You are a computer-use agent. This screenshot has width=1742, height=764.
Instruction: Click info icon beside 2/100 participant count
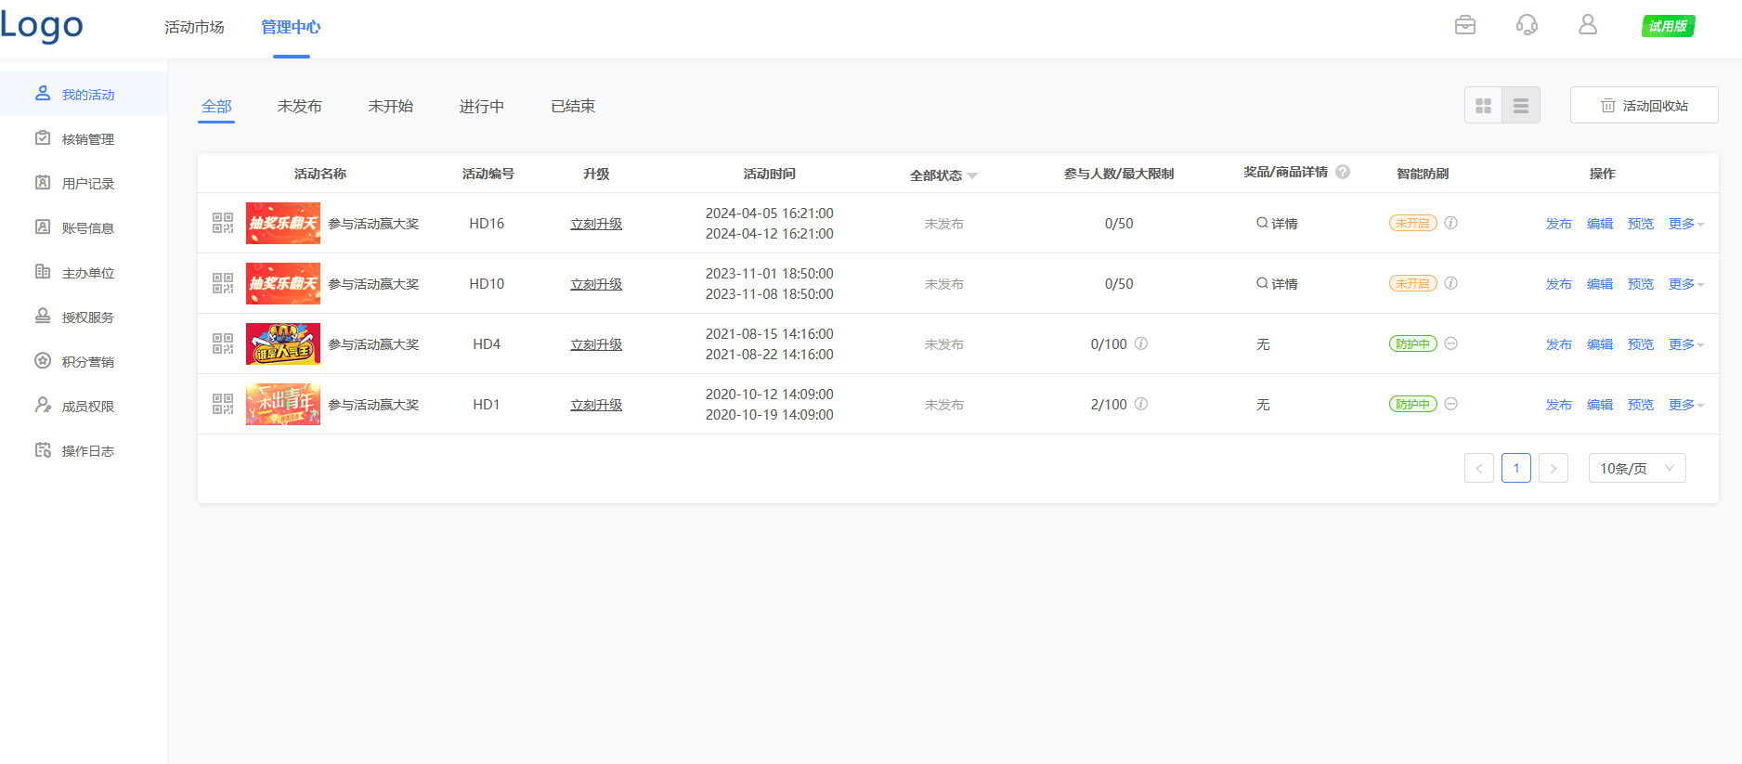point(1141,404)
